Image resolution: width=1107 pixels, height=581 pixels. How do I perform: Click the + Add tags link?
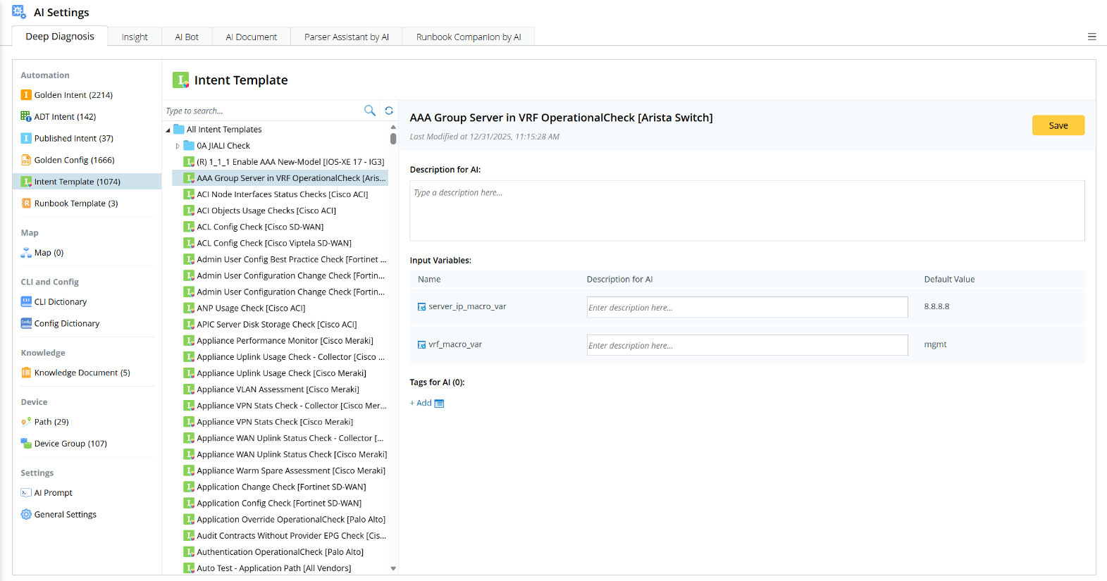421,404
